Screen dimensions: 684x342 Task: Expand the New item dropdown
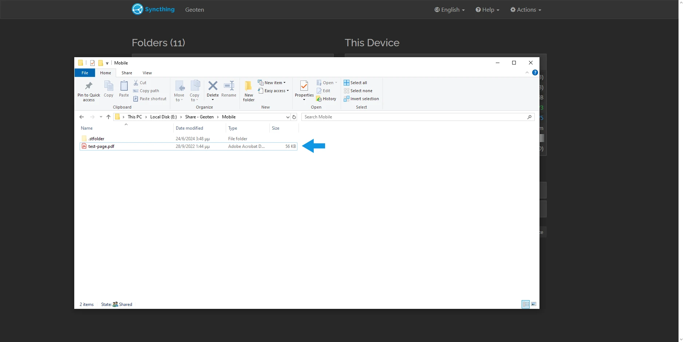coord(272,82)
